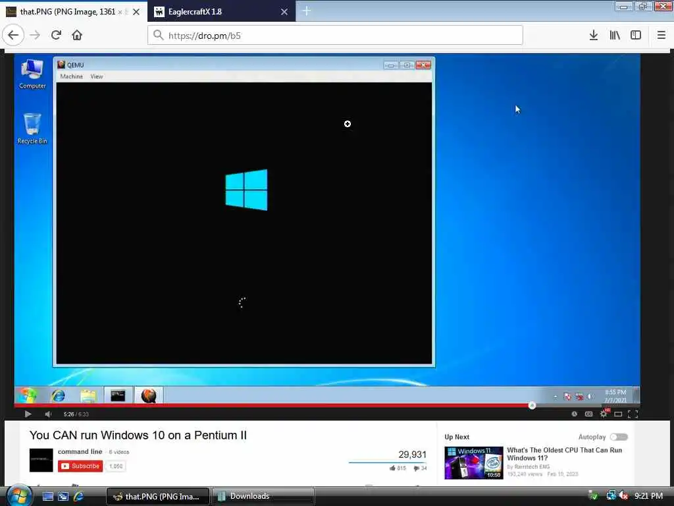Open Internet Explorer in Windows 7 taskbar
Image resolution: width=674 pixels, height=506 pixels.
click(x=58, y=395)
